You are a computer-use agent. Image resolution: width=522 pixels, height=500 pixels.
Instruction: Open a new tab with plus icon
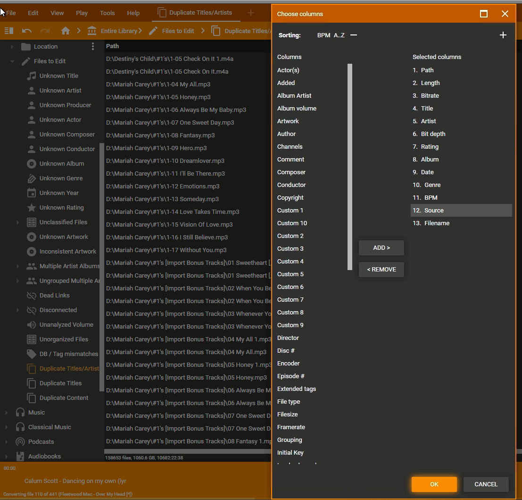pyautogui.click(x=251, y=13)
